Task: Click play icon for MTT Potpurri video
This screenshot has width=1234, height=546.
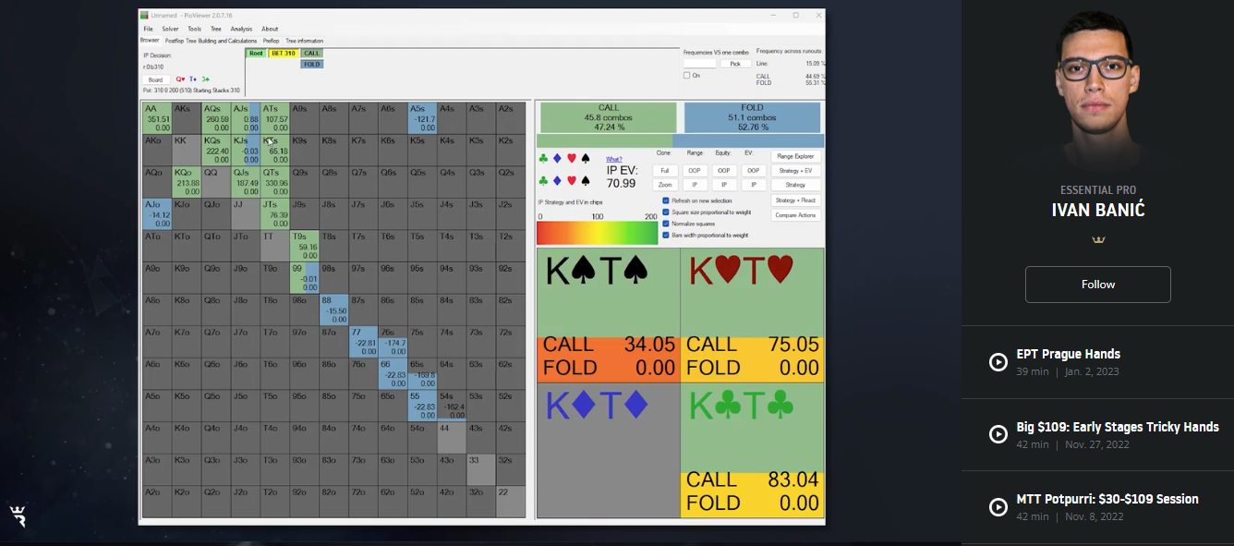Action: point(998,506)
